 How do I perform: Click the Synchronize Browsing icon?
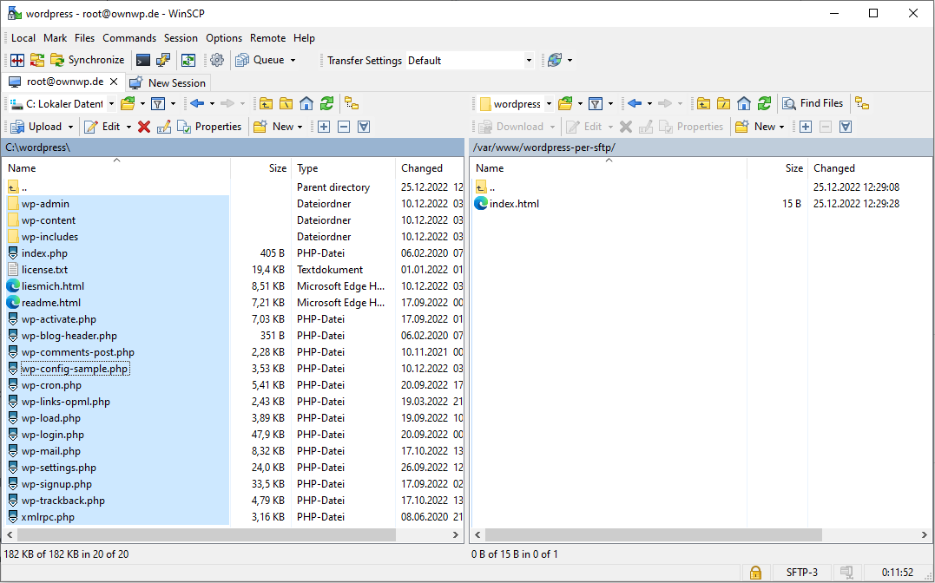coord(37,60)
